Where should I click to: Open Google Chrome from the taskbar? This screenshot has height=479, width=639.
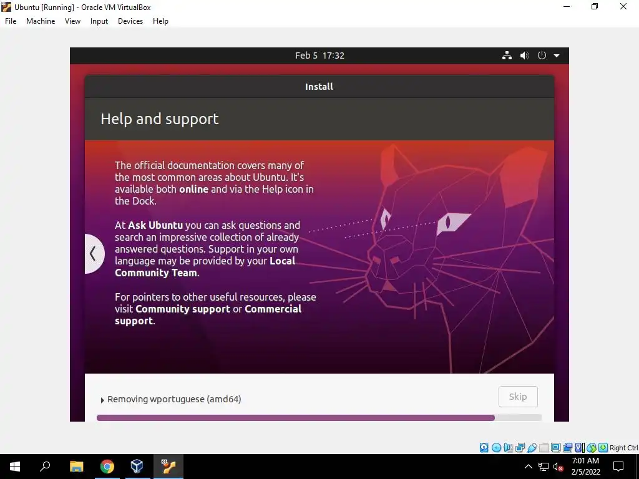point(107,467)
